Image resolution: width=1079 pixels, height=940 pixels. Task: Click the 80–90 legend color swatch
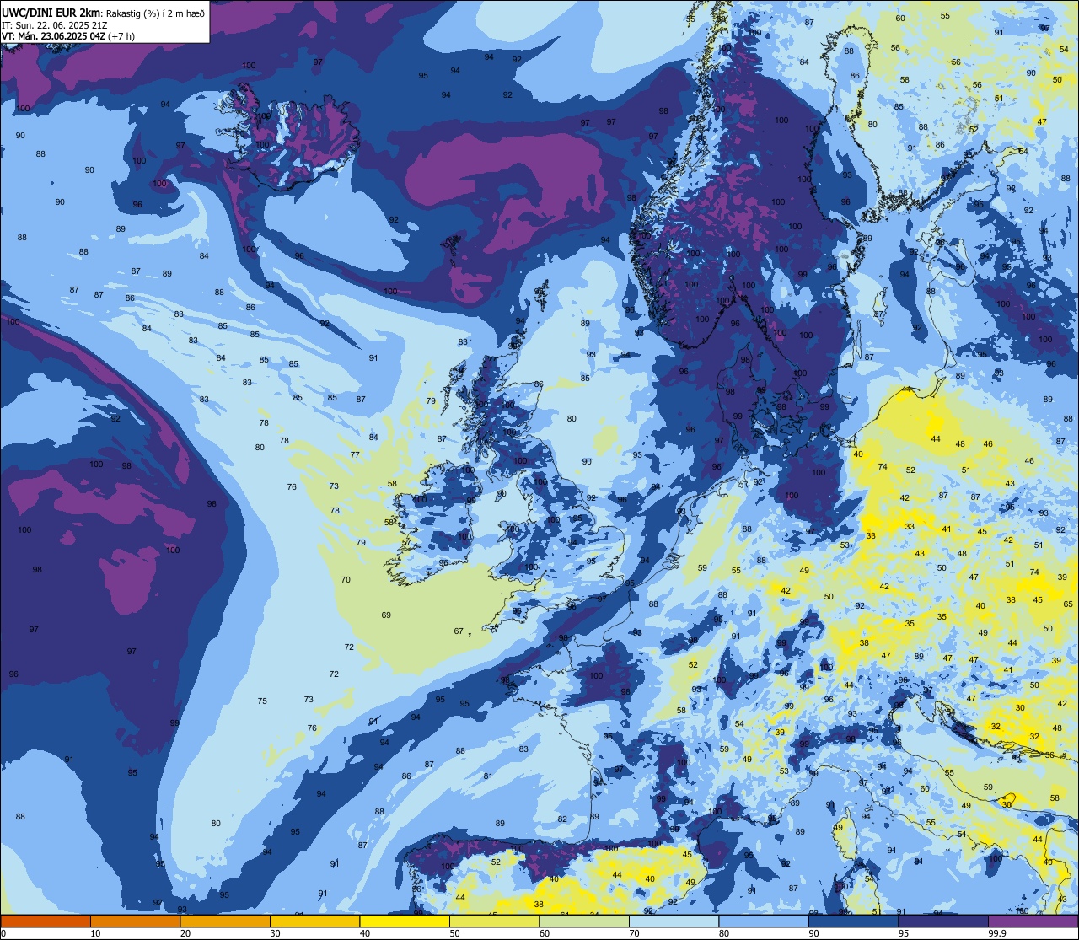coord(764,921)
